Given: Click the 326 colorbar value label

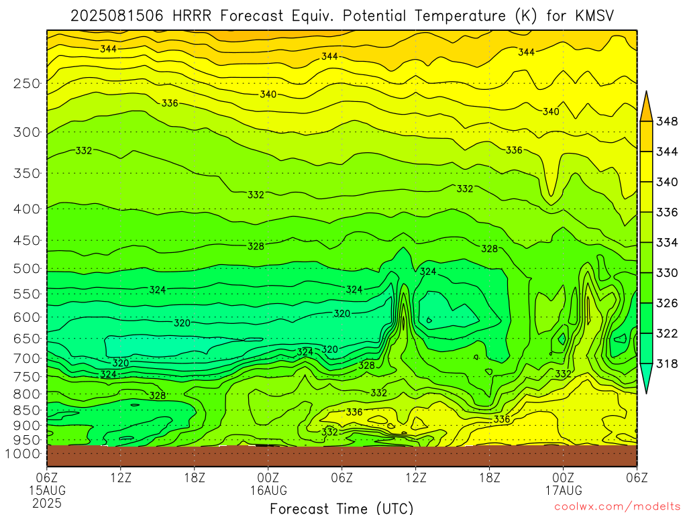Looking at the screenshot, I should [667, 303].
